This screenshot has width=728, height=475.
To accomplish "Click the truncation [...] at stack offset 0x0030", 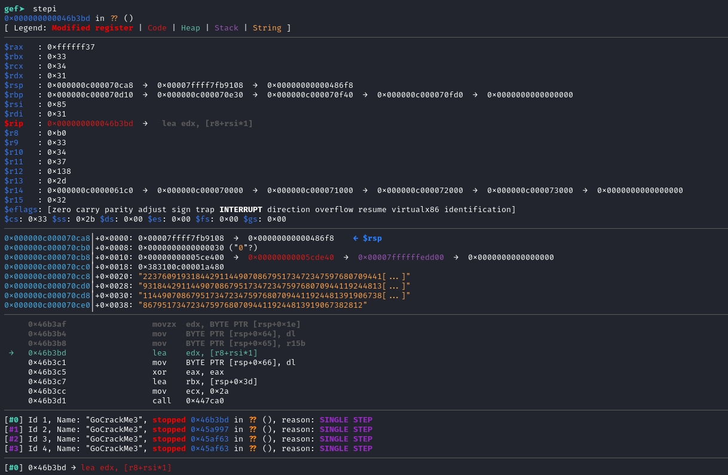I will click(394, 296).
